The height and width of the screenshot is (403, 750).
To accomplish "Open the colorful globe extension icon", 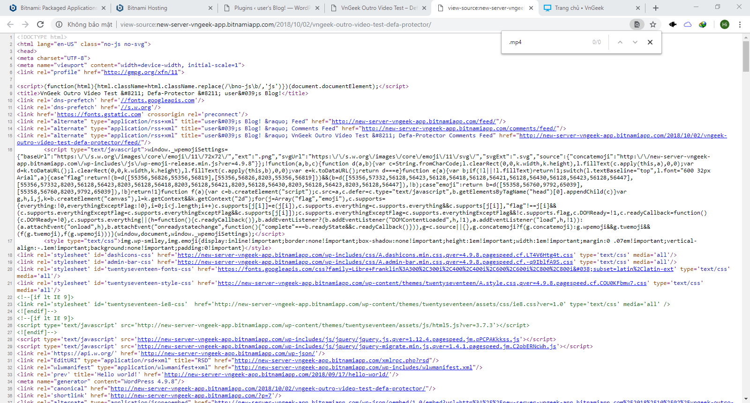I will pos(703,24).
